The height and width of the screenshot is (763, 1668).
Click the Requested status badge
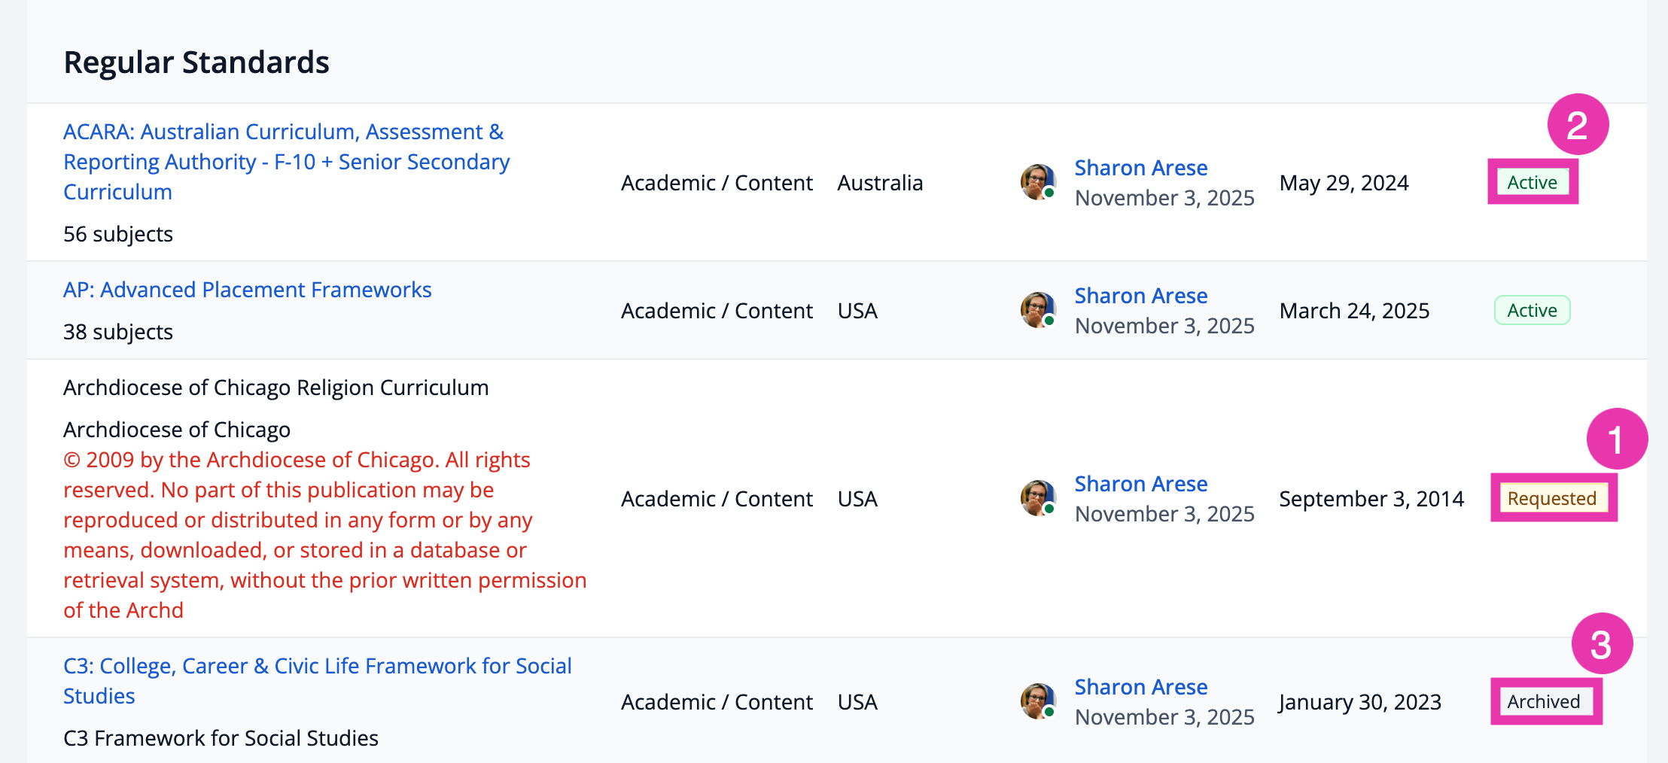coord(1552,498)
